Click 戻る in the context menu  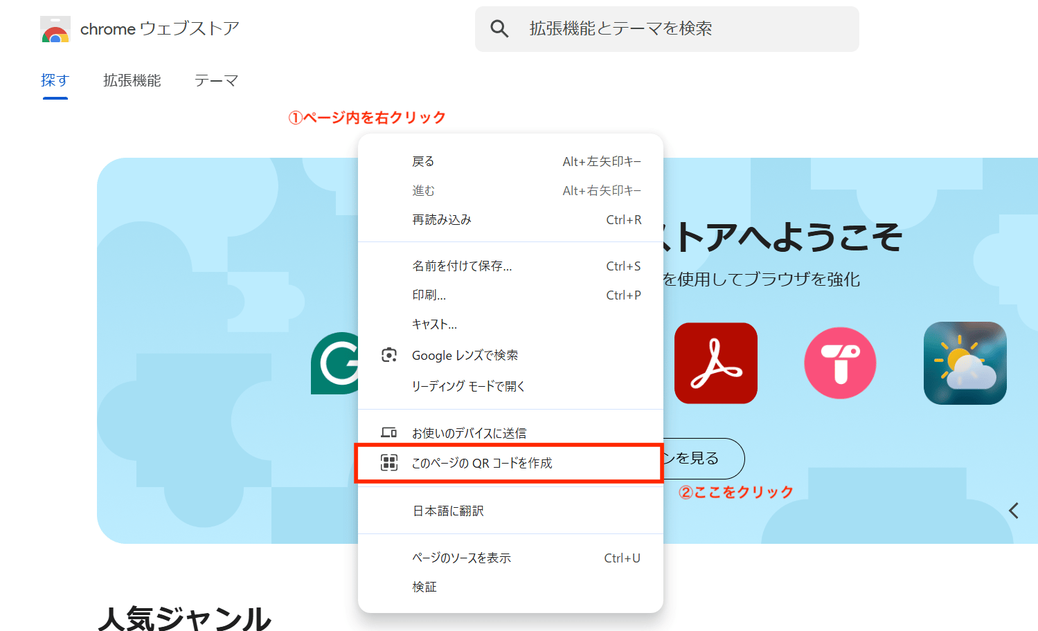click(x=423, y=161)
